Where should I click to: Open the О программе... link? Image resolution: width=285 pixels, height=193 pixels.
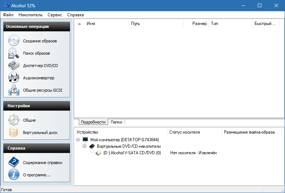tap(37, 175)
